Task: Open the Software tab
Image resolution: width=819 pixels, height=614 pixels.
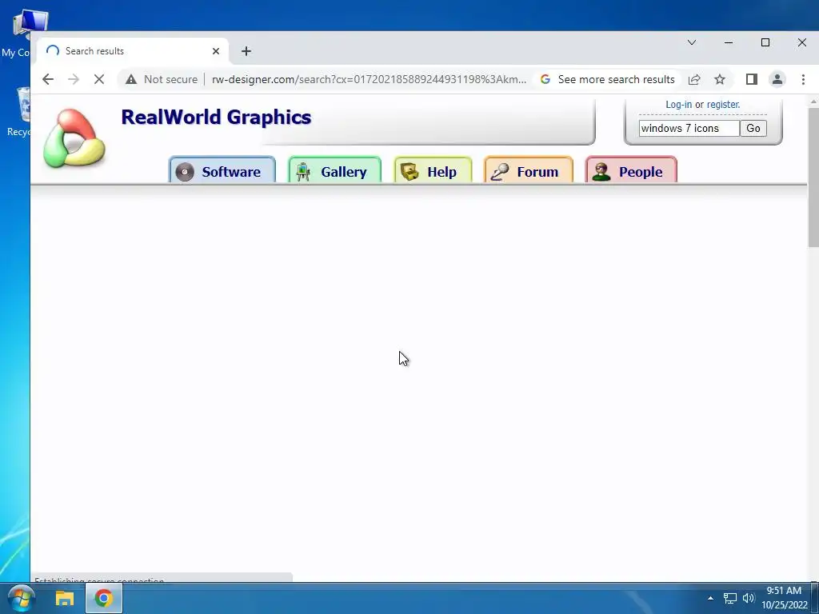Action: coord(222,170)
